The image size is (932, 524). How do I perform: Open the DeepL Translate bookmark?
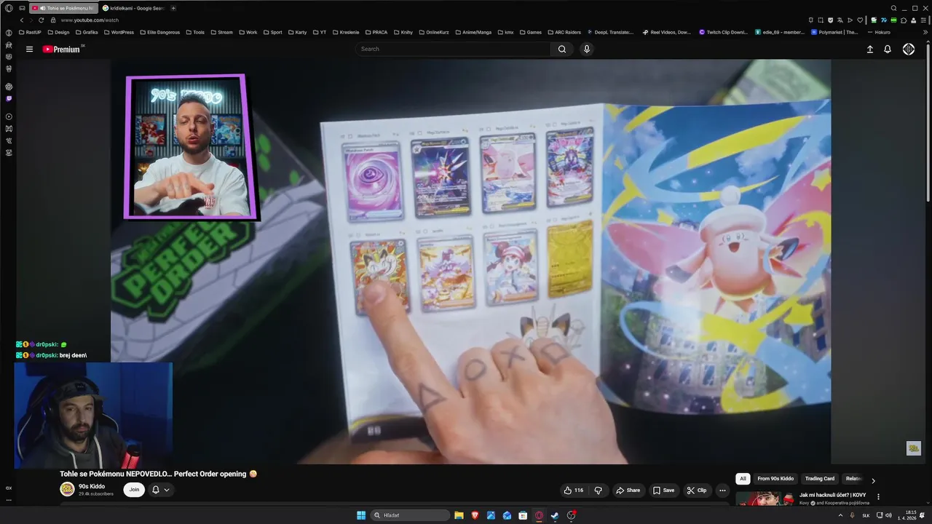pyautogui.click(x=610, y=32)
